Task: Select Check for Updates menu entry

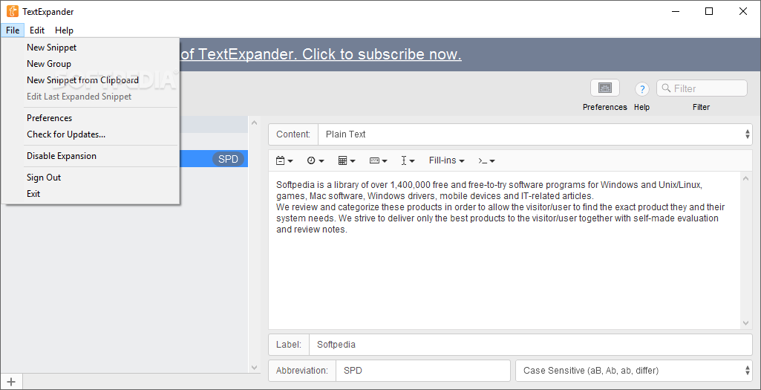Action: click(x=91, y=134)
